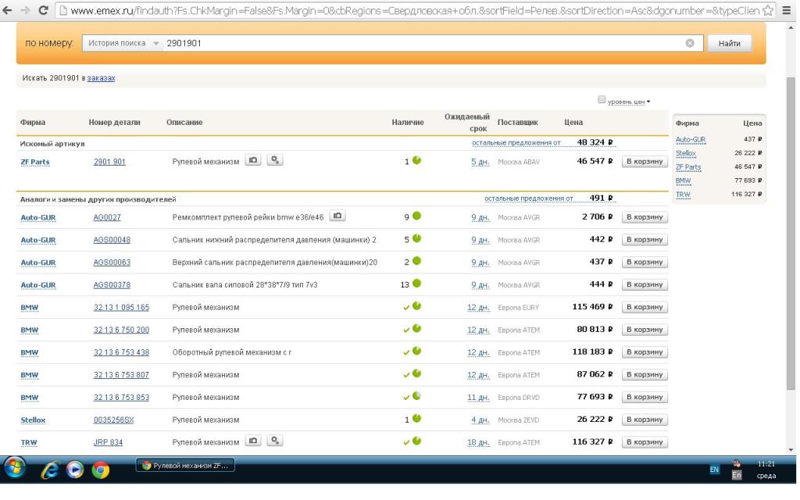Switch to 'Рулевой механизм ZF' taskbar window
The image size is (800, 500).
click(x=186, y=466)
